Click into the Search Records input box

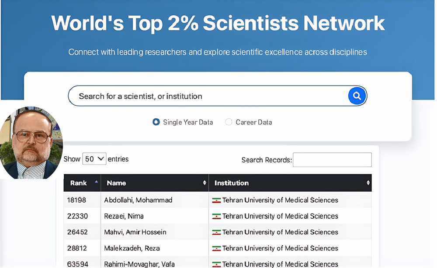332,160
